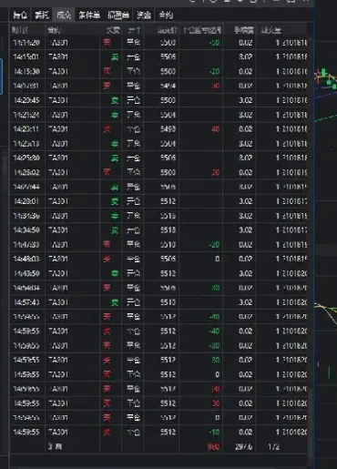The image size is (337, 469).
Task: Click the red sell marker in 14:15:30 row
Action: click(107, 71)
